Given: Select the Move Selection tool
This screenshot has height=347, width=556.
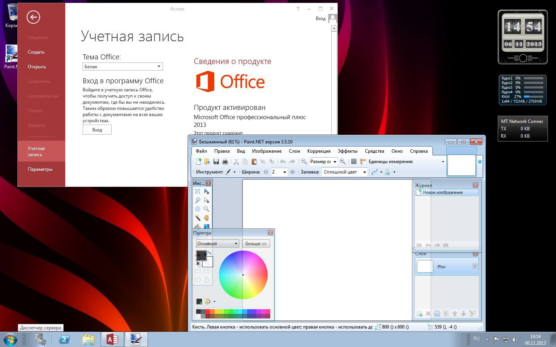Looking at the screenshot, I should click(207, 200).
